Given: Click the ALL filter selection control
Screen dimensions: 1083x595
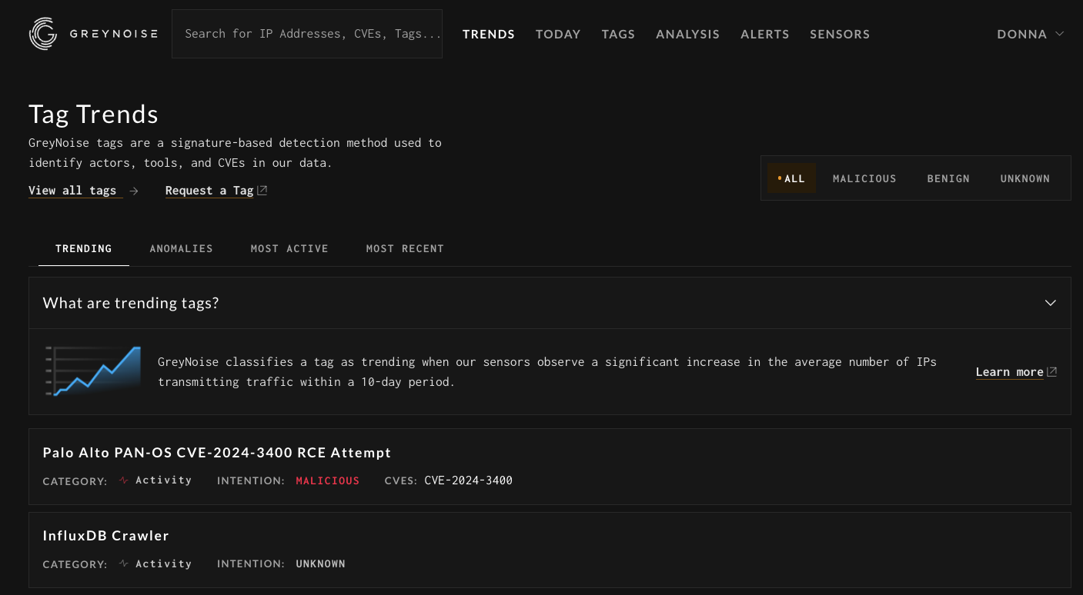Looking at the screenshot, I should coord(791,178).
